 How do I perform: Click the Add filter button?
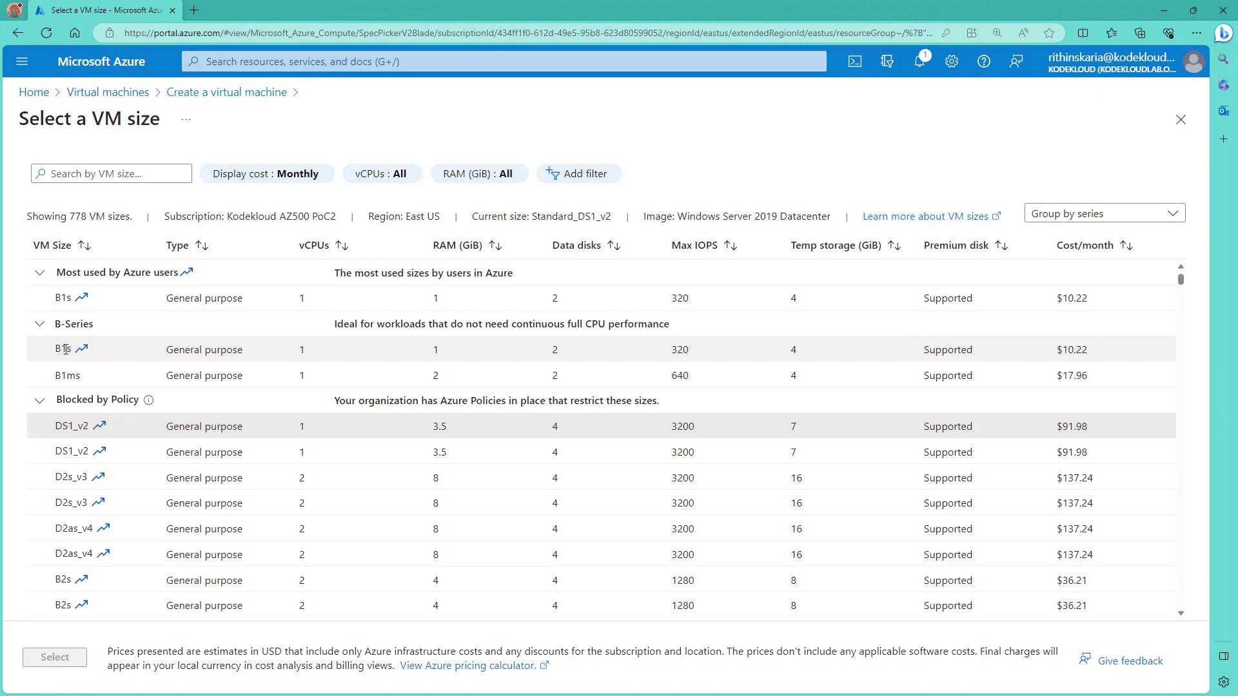[578, 174]
